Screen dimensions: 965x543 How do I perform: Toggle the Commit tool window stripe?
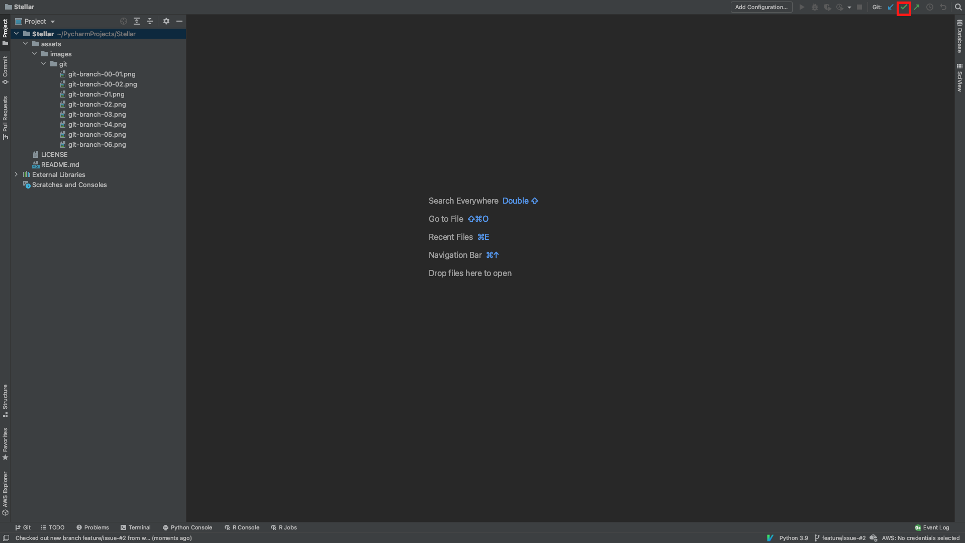point(5,70)
